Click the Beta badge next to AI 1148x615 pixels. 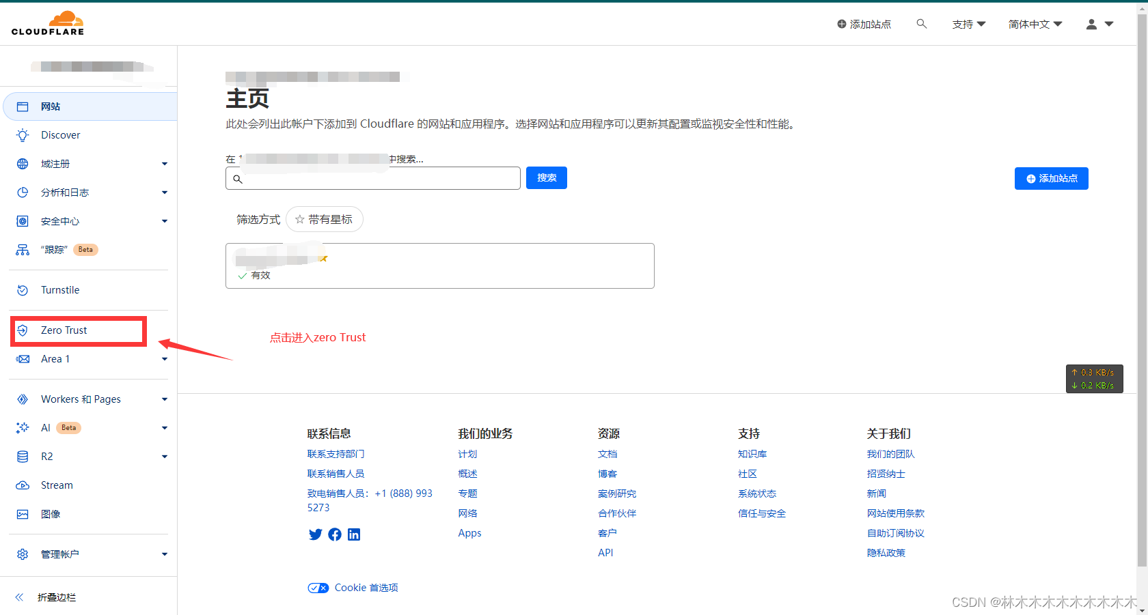(x=69, y=428)
